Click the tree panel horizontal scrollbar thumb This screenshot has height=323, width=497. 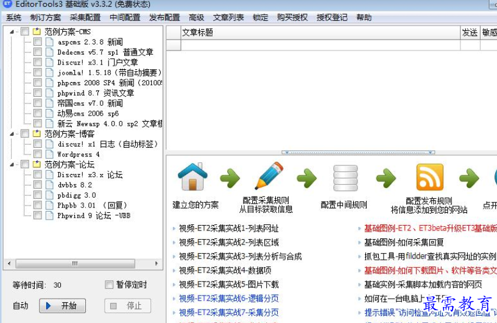click(75, 263)
